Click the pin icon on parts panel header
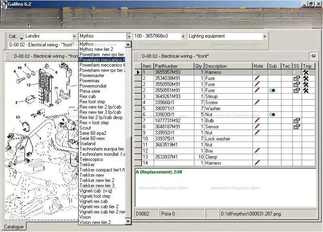This screenshot has width=323, height=232. tap(313, 56)
